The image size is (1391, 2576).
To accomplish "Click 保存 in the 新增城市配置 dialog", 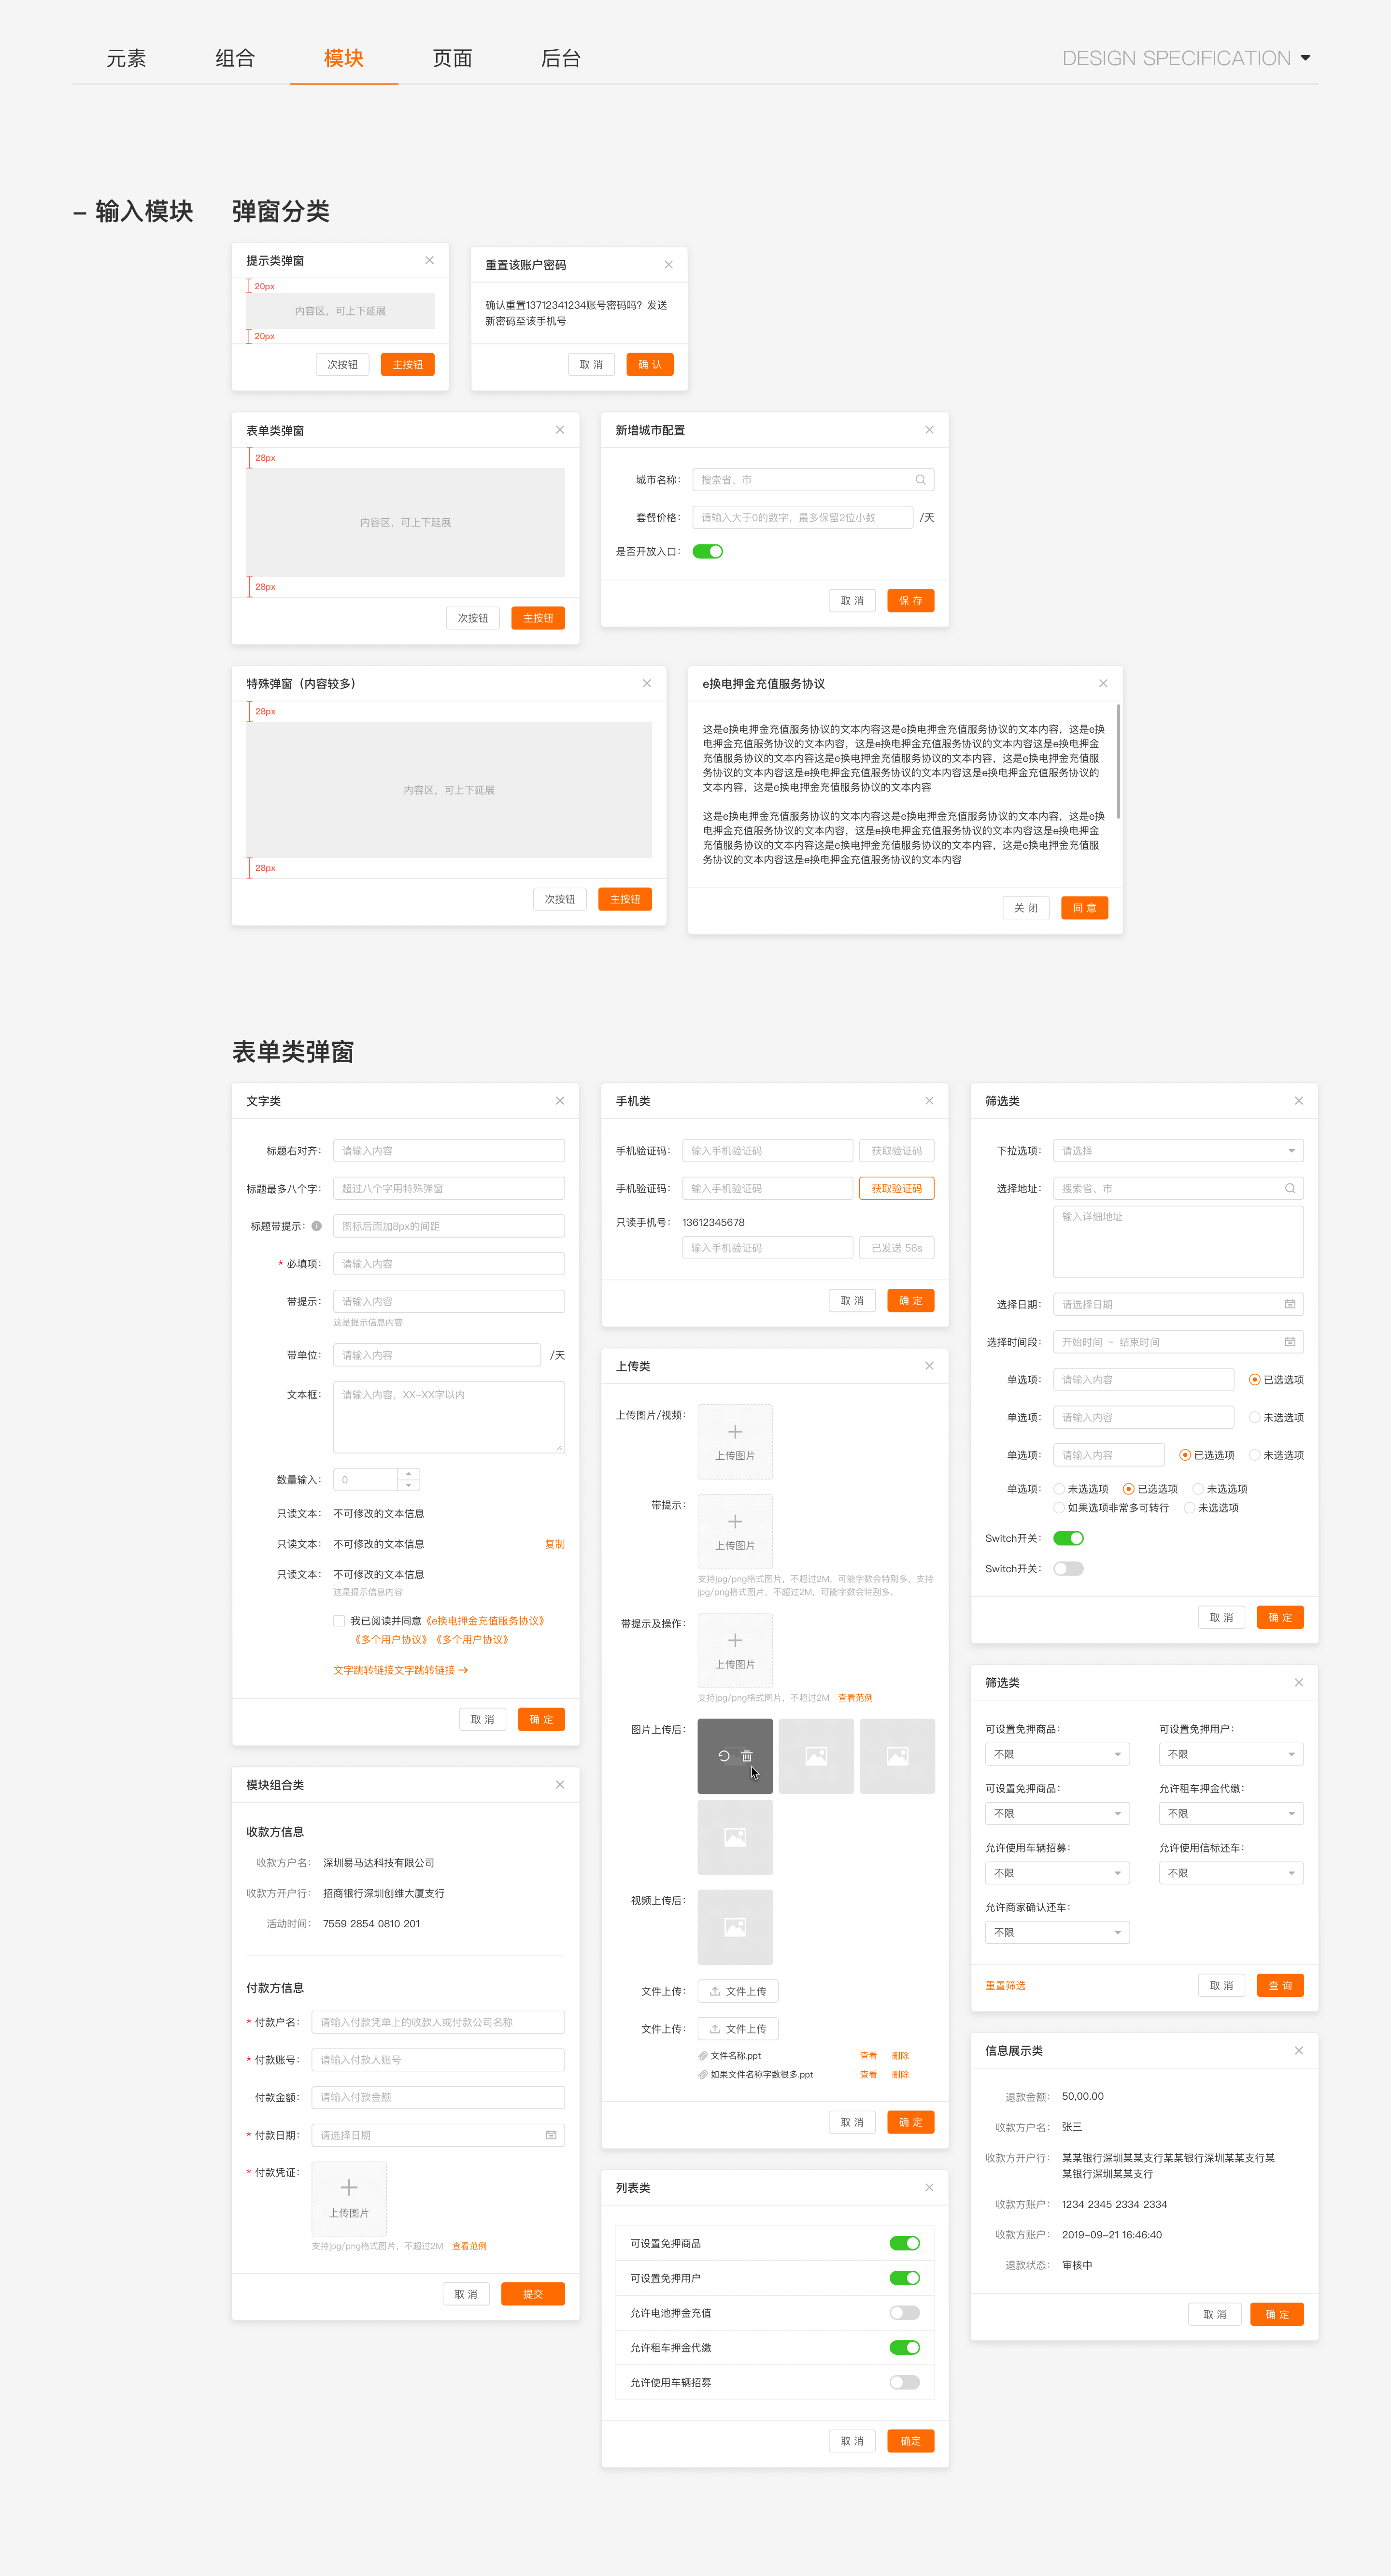I will click(911, 600).
